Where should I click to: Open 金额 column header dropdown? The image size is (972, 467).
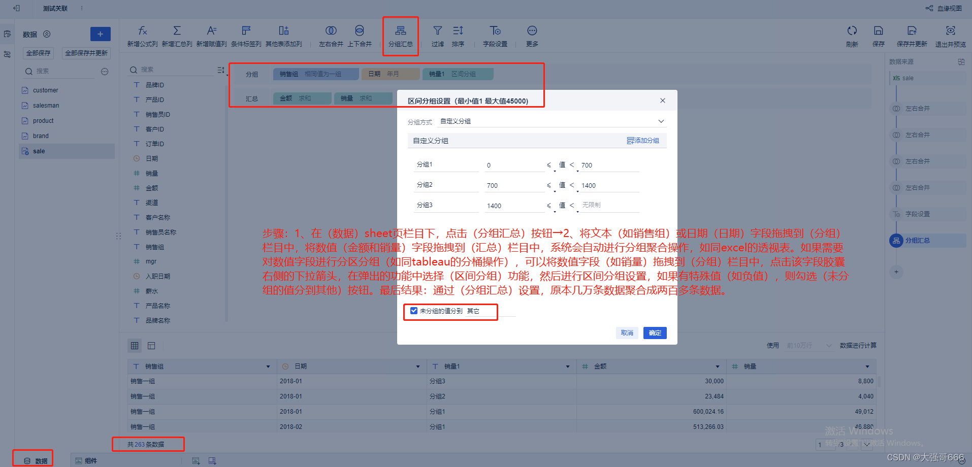pyautogui.click(x=718, y=366)
